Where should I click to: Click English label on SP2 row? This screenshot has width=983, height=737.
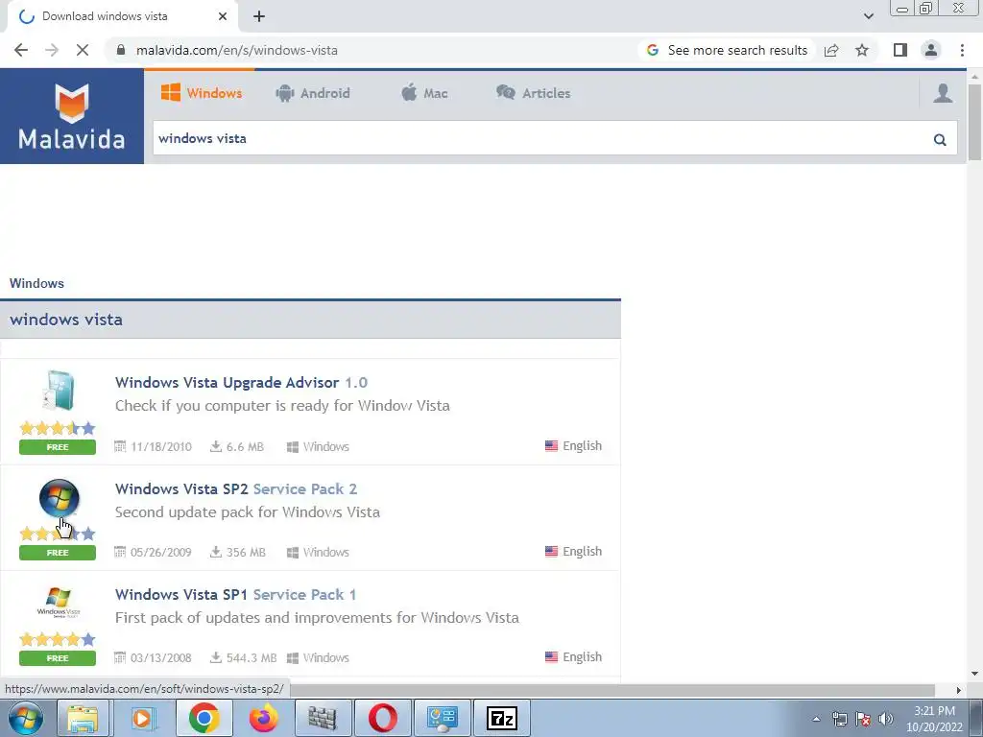[x=582, y=552]
